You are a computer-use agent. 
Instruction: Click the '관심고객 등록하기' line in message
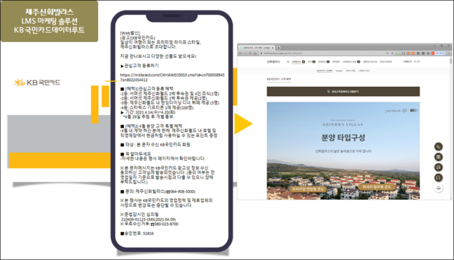point(140,66)
